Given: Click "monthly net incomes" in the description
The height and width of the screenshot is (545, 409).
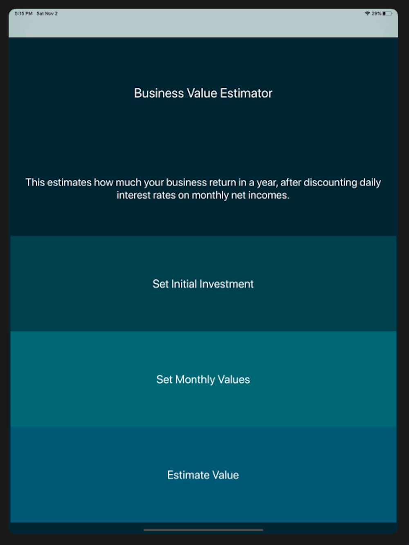Looking at the screenshot, I should point(240,195).
